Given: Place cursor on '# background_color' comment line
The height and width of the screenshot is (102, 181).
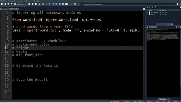Looking at the screenshot, I should 31,44.
